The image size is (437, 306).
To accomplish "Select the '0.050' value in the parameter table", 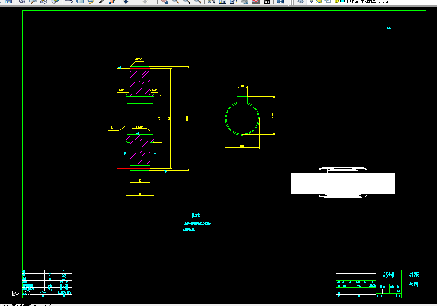I will [64, 285].
